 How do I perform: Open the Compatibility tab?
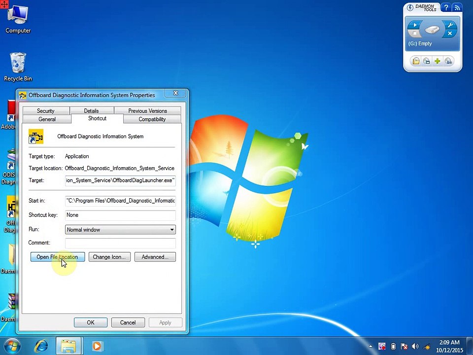[152, 119]
